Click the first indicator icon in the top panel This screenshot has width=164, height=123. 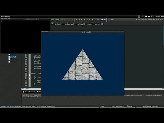139,17
